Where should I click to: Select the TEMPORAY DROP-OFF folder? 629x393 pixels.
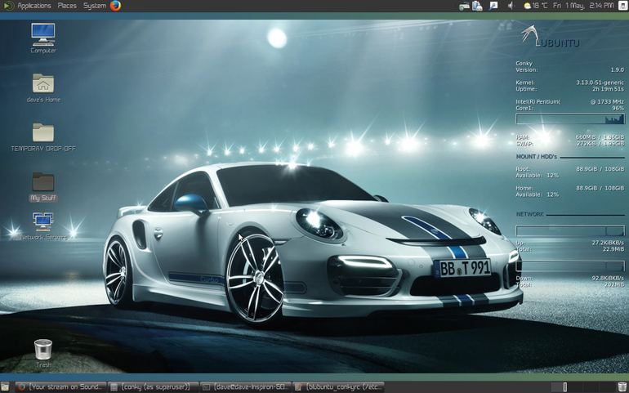point(43,137)
